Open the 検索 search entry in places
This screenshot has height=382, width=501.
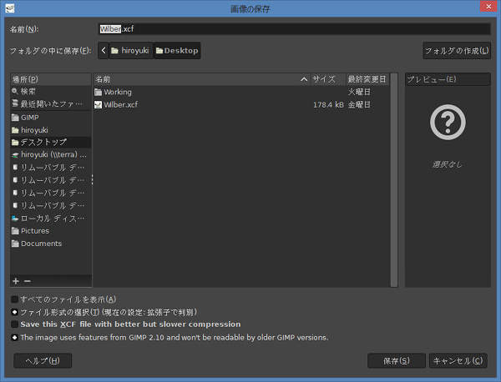(x=50, y=92)
